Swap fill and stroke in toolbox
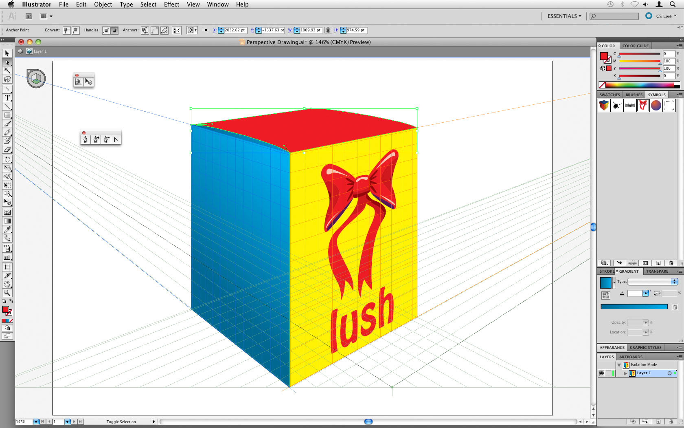Screen dimensions: 684x428 point(11,301)
